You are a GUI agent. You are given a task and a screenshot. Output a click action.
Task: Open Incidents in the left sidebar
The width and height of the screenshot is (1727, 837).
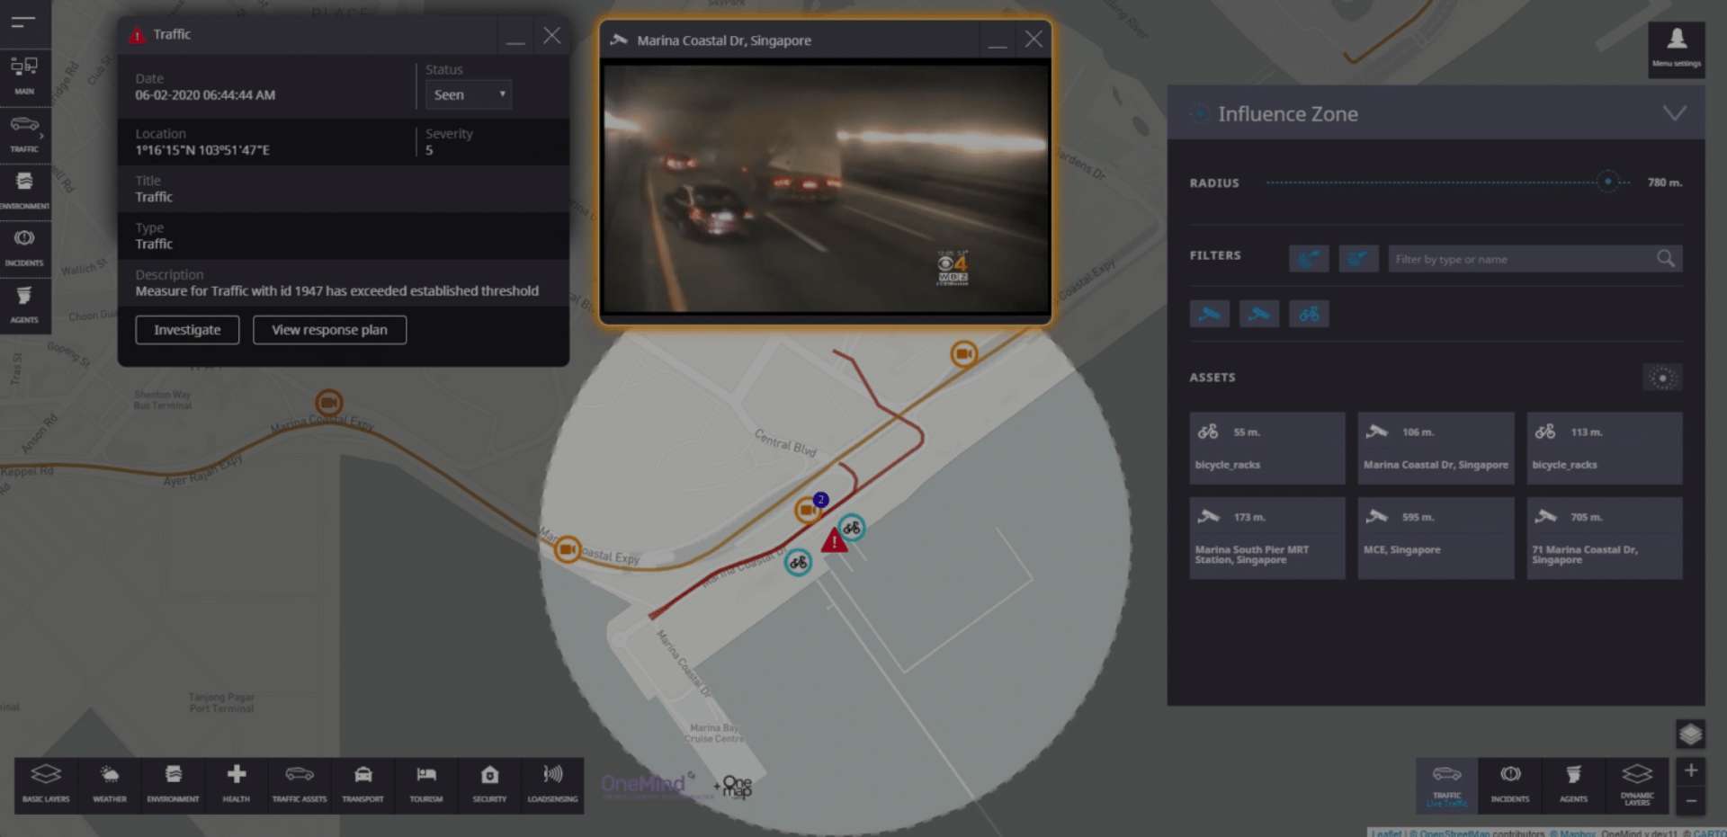point(24,246)
